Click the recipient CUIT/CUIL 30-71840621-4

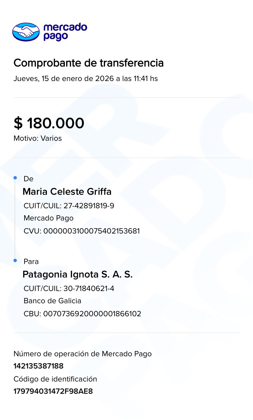pyautogui.click(x=69, y=288)
